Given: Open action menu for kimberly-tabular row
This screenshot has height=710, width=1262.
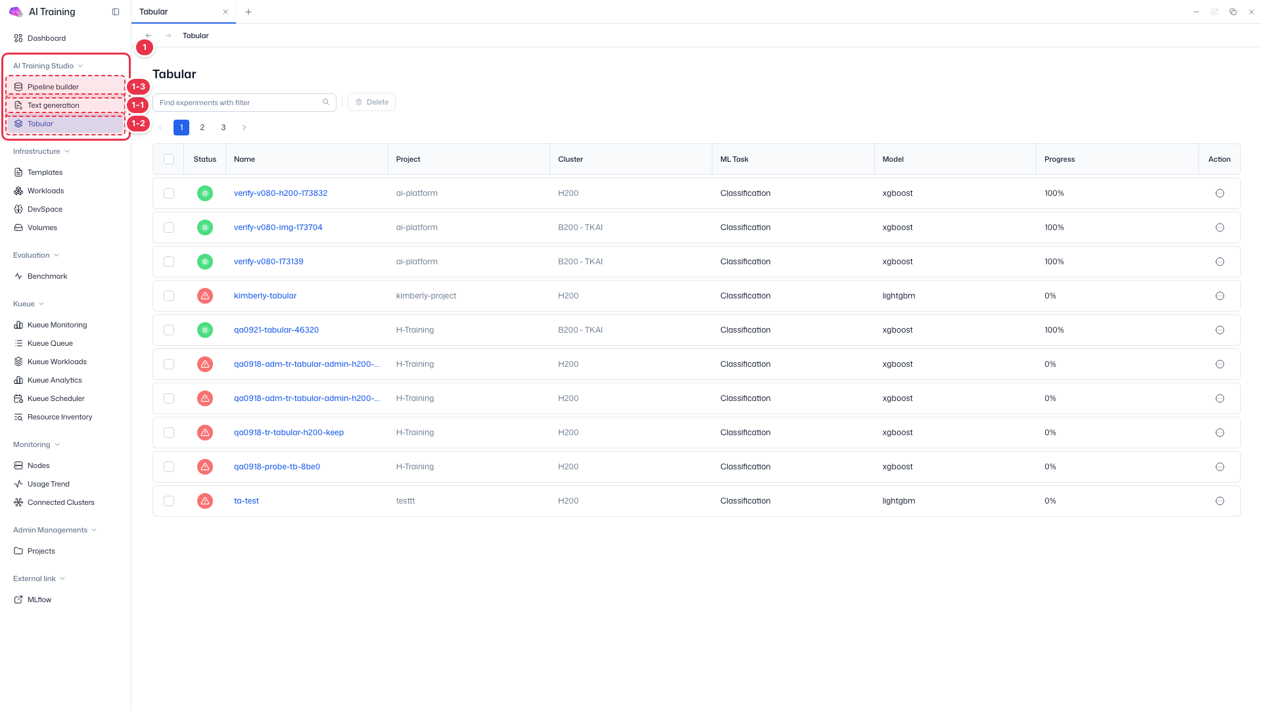Looking at the screenshot, I should pos(1220,296).
